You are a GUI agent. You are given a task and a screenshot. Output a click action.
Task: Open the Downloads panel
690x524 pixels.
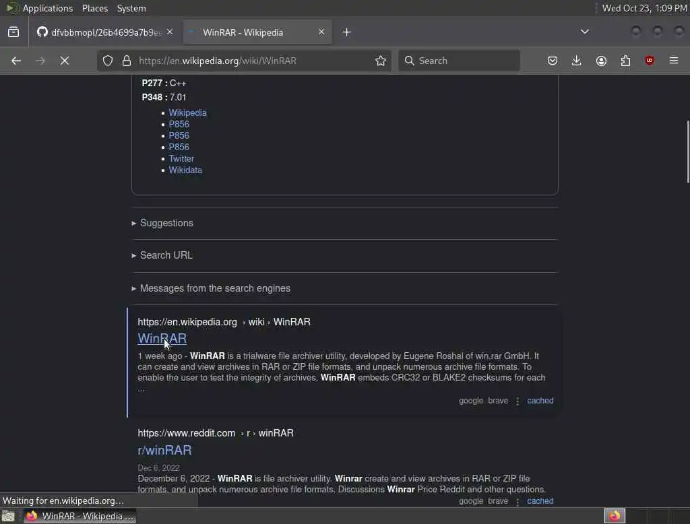[577, 61]
